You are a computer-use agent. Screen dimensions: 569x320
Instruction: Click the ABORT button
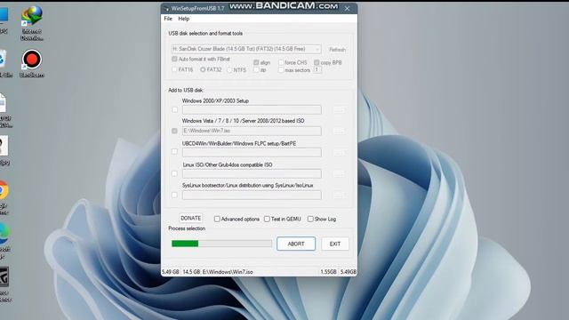(296, 244)
